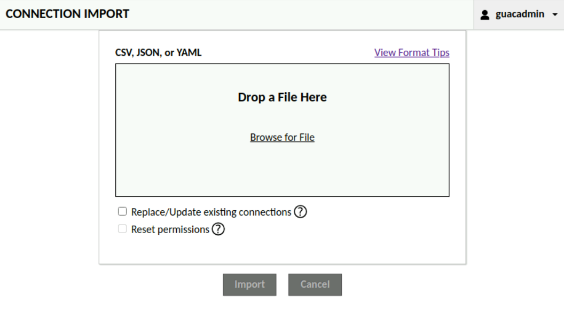
Task: Click the user silhouette icon beside guacadmin
Action: coord(485,15)
